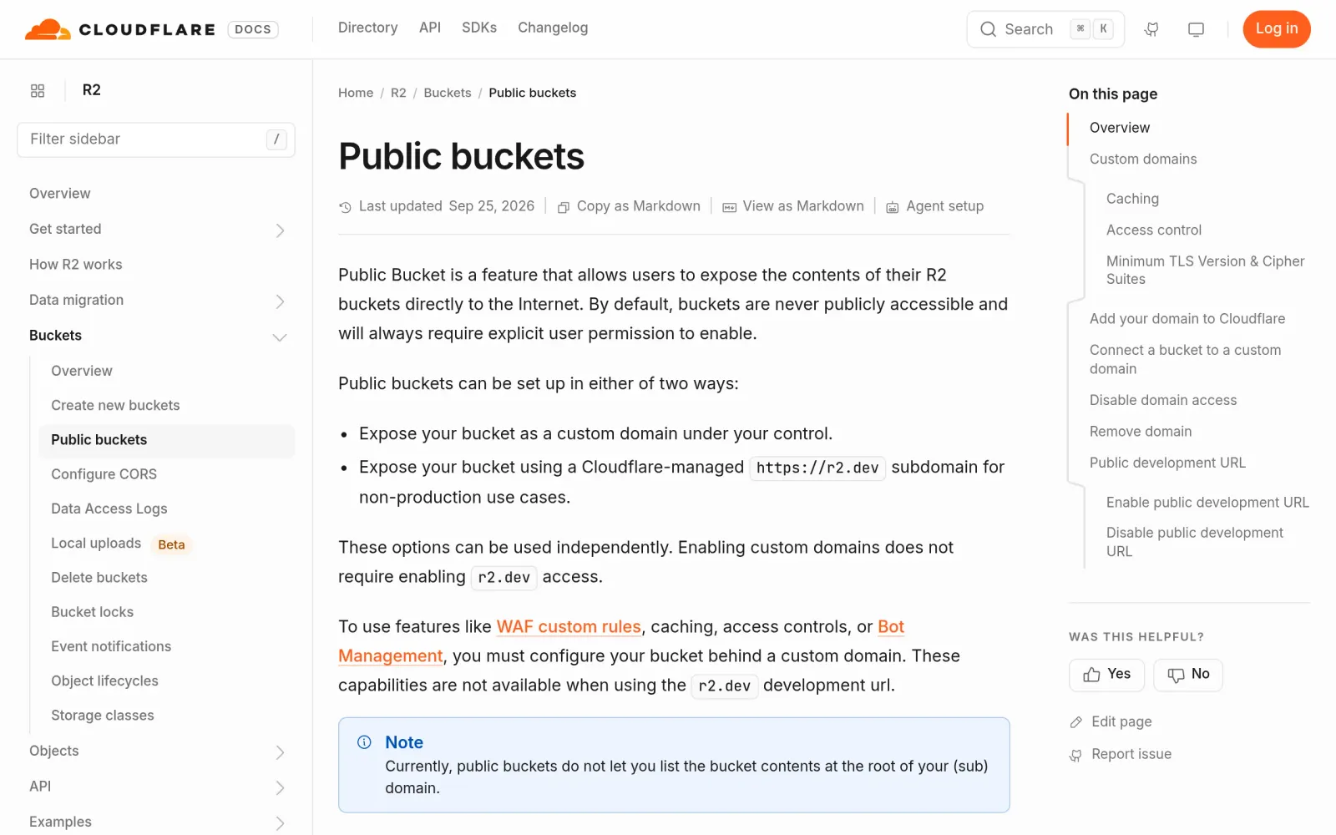Viewport: 1336px width, 835px height.
Task: Expand the Objects section
Action: point(281,751)
